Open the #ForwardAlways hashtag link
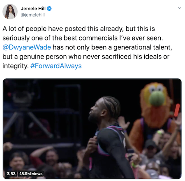185x181 pixels. coord(56,66)
